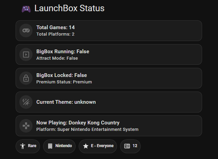
Task: Click the controller icon on Total Games card
Action: click(26, 31)
